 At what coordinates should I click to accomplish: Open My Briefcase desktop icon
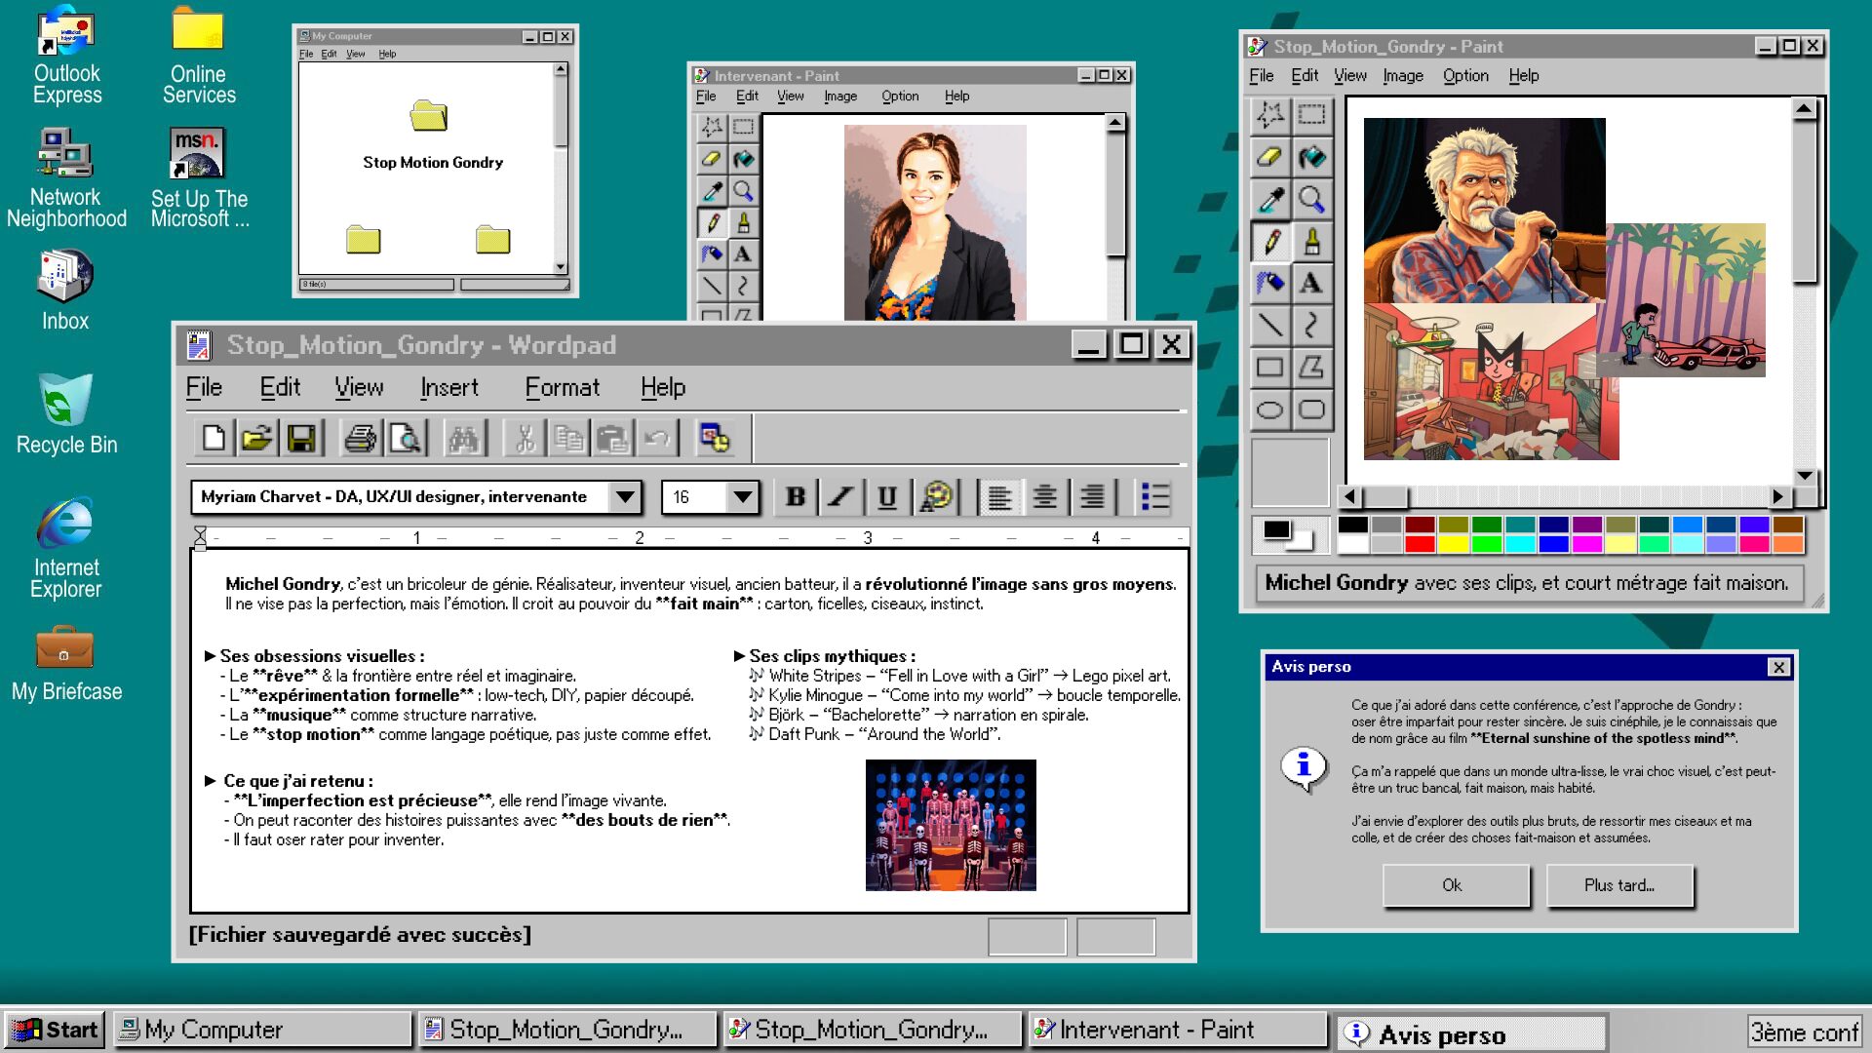[66, 665]
